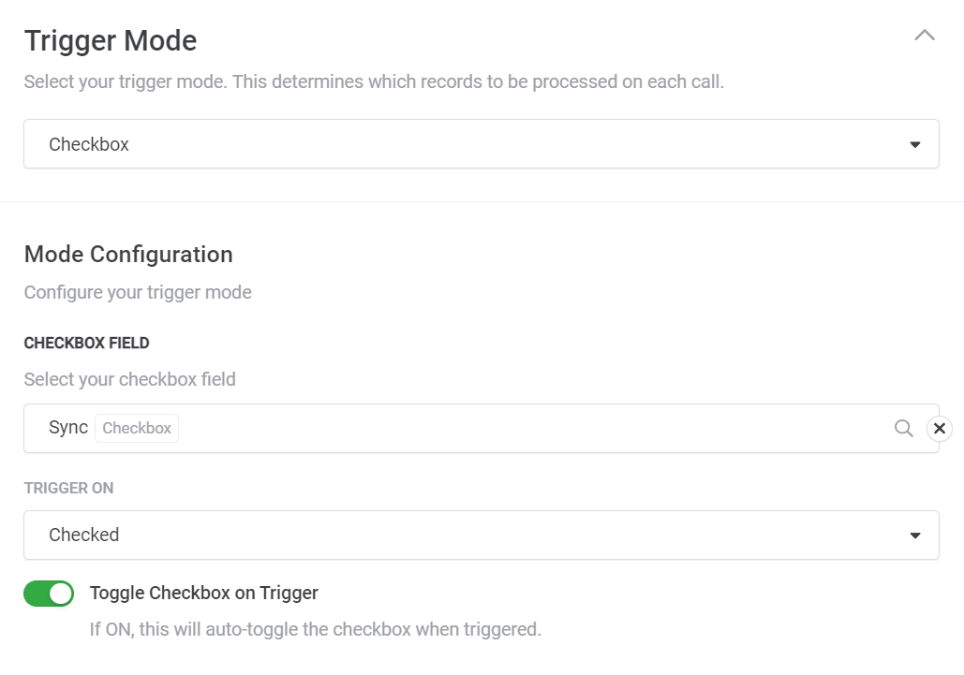Screen dimensions: 964x675
Task: Click the Trigger Mode dropdown caret arrow
Action: click(x=914, y=145)
